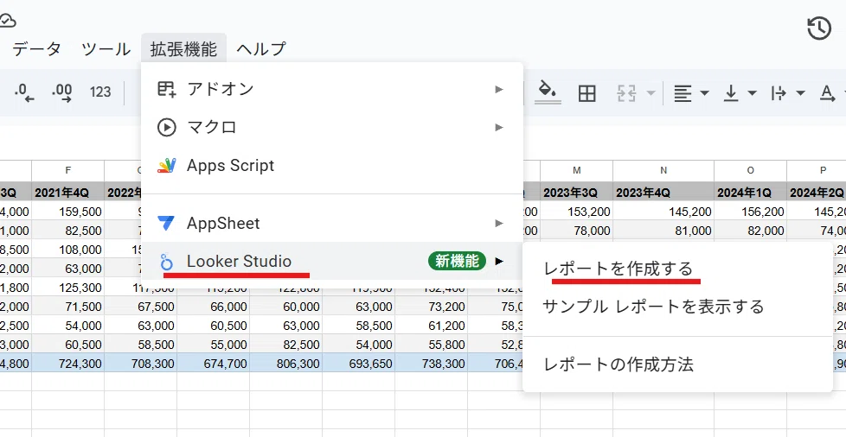Screen dimensions: 846x437
Task: Close the 拡張機能 menu tab
Action: point(184,49)
